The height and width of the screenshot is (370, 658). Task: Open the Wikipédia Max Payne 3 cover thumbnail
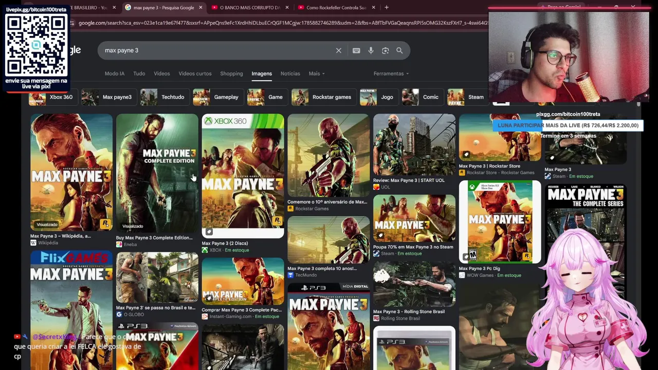coord(71,173)
